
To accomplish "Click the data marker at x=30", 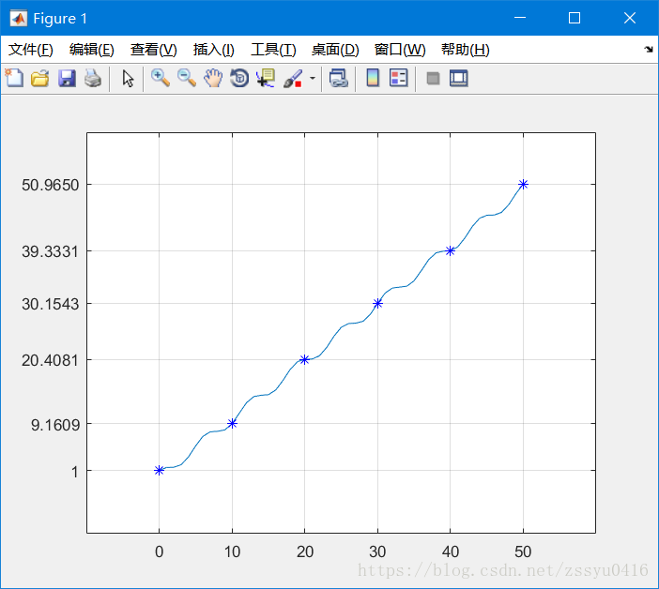I will 377,303.
